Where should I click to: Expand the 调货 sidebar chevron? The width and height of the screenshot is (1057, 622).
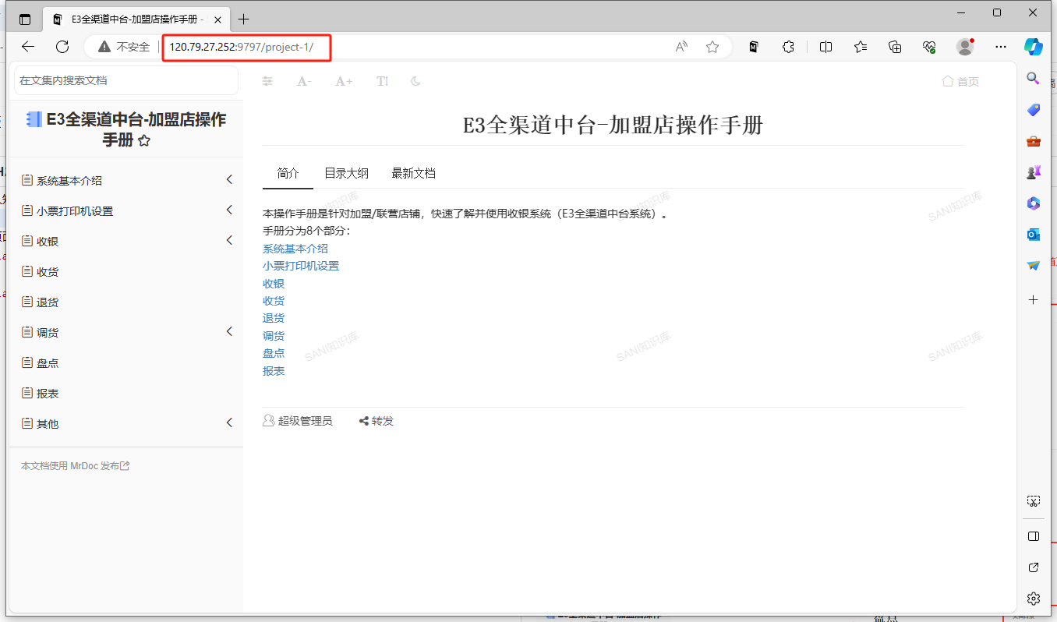[x=229, y=332]
